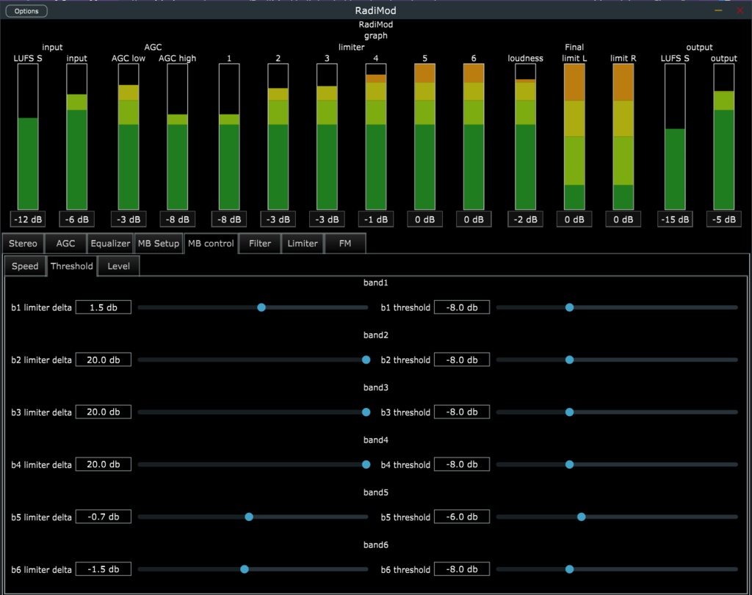
Task: Click the b6 threshold slider handle
Action: [569, 569]
